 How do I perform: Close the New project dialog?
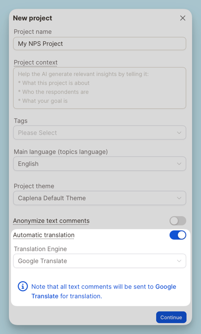coord(183,18)
